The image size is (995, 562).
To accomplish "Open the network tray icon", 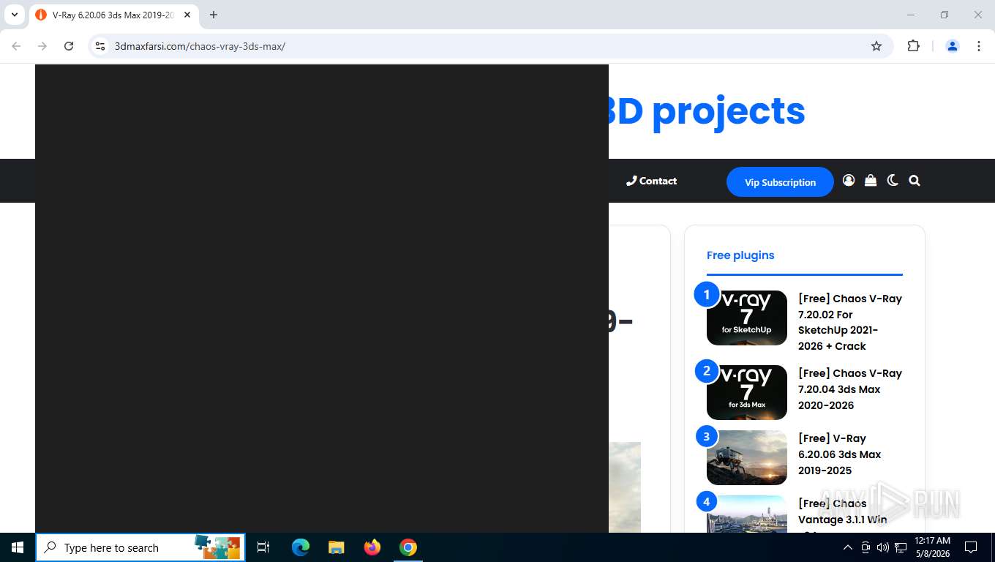I will [901, 547].
